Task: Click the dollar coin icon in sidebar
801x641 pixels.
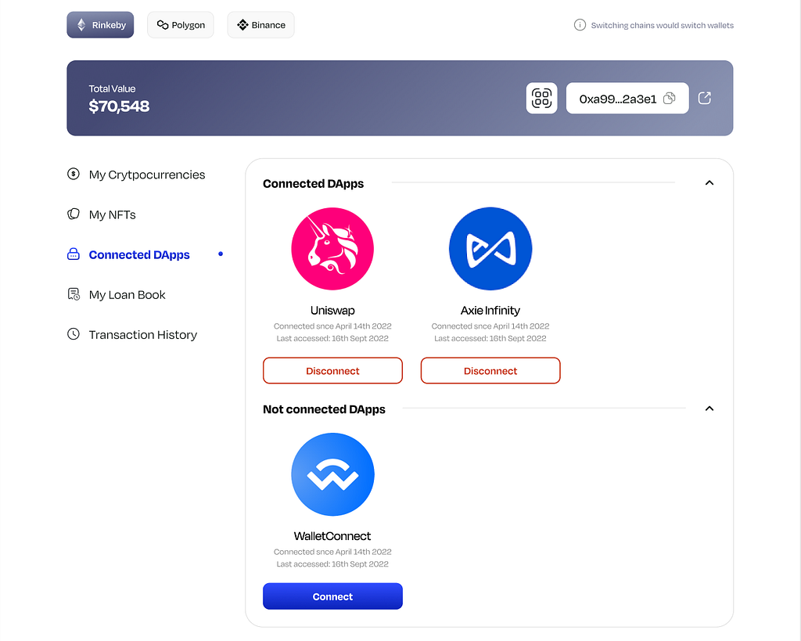Action: (x=74, y=174)
